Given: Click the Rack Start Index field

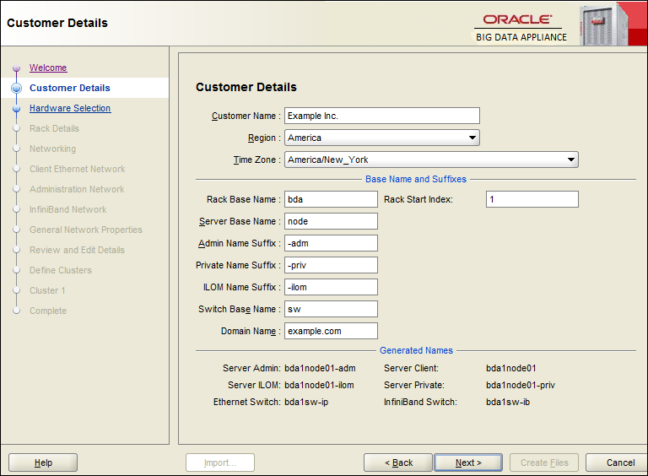Looking at the screenshot, I should coord(532,199).
